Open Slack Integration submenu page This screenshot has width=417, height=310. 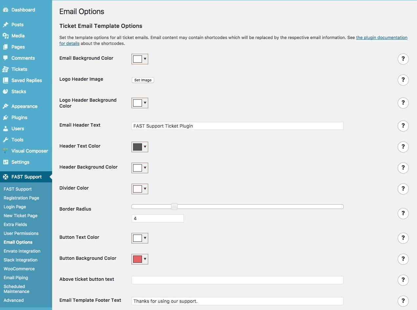(x=20, y=260)
